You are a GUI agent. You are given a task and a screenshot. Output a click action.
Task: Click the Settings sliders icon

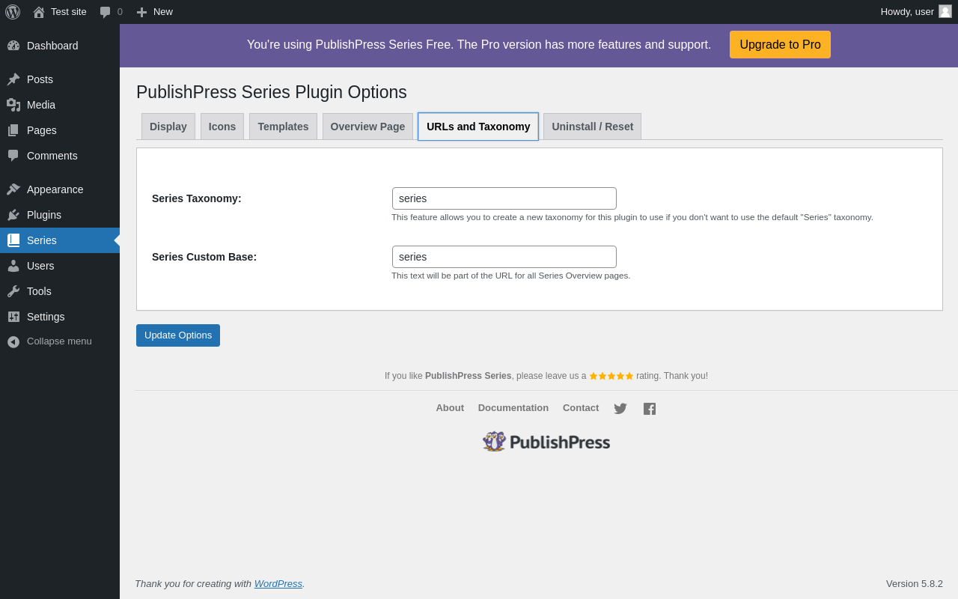(13, 317)
